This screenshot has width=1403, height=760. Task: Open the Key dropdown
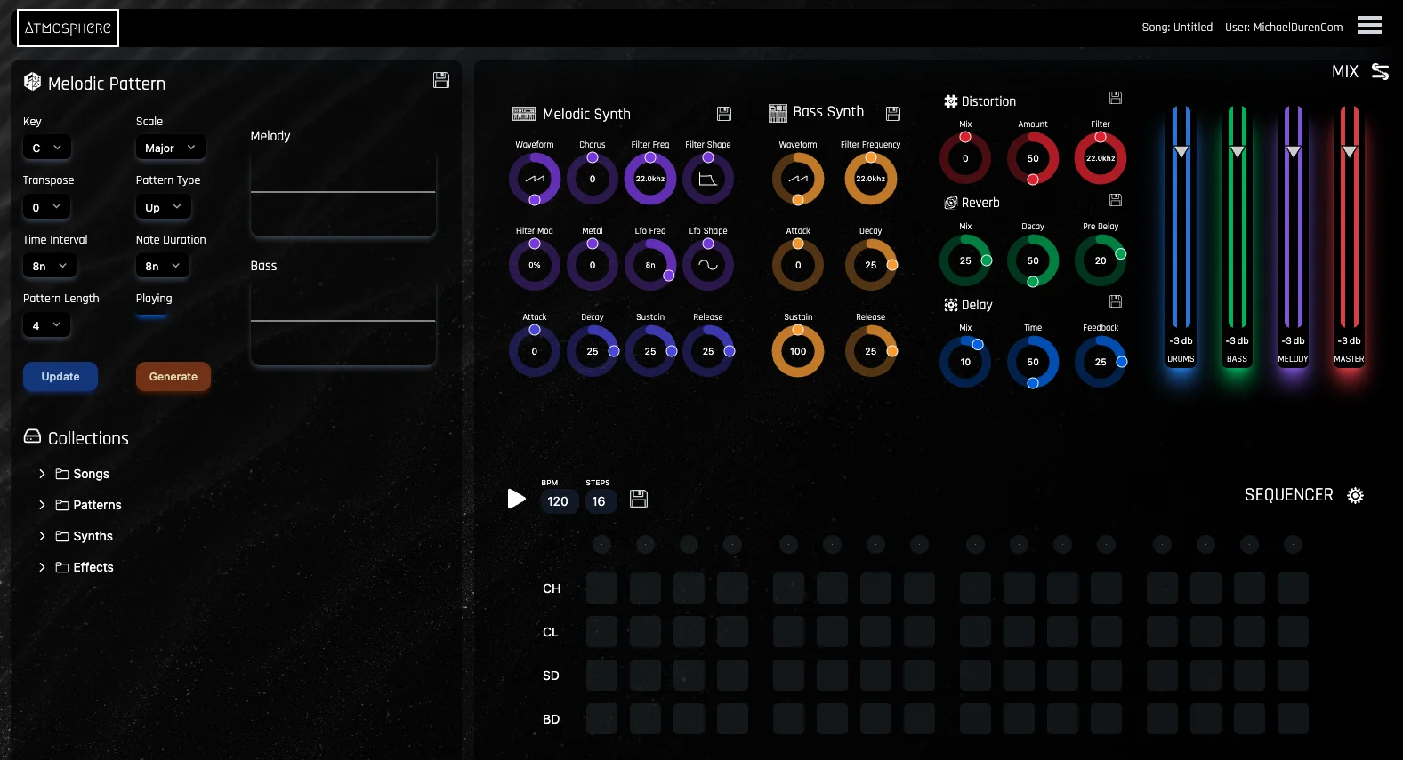tap(47, 148)
